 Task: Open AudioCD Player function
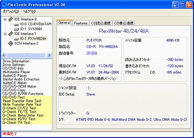(x=15, y=76)
